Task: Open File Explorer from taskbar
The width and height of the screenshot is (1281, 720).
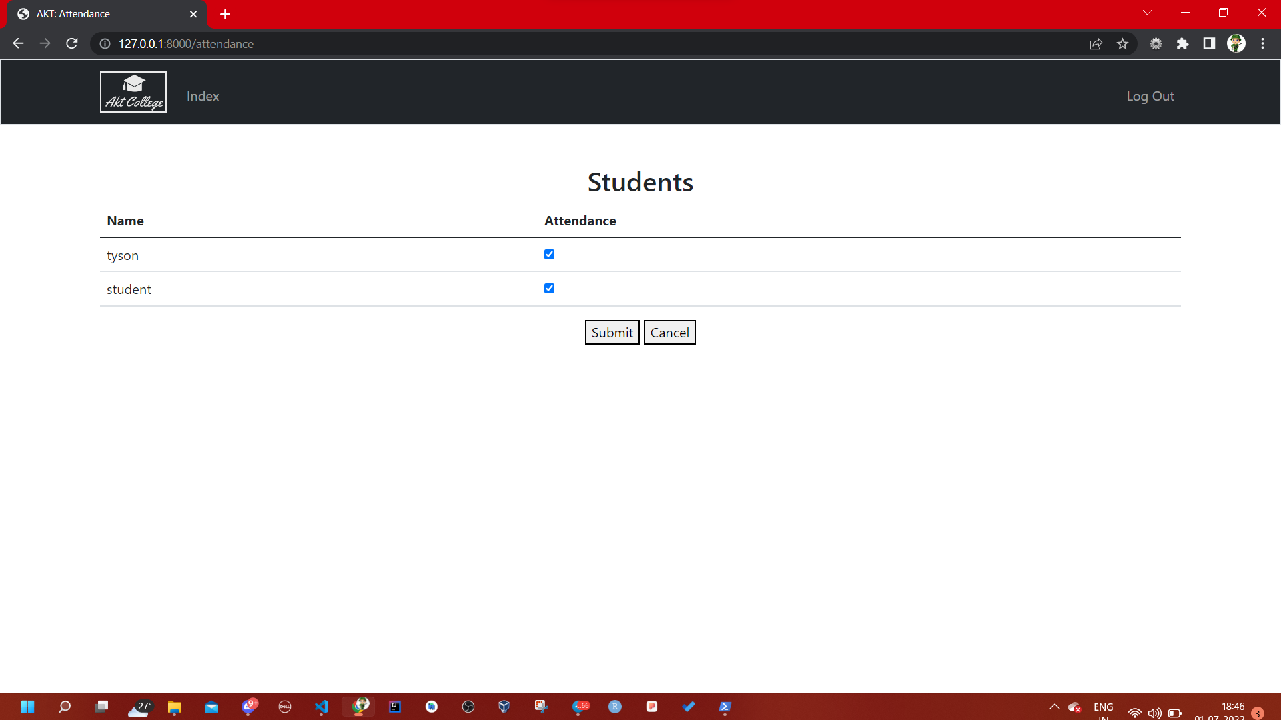Action: click(x=175, y=707)
